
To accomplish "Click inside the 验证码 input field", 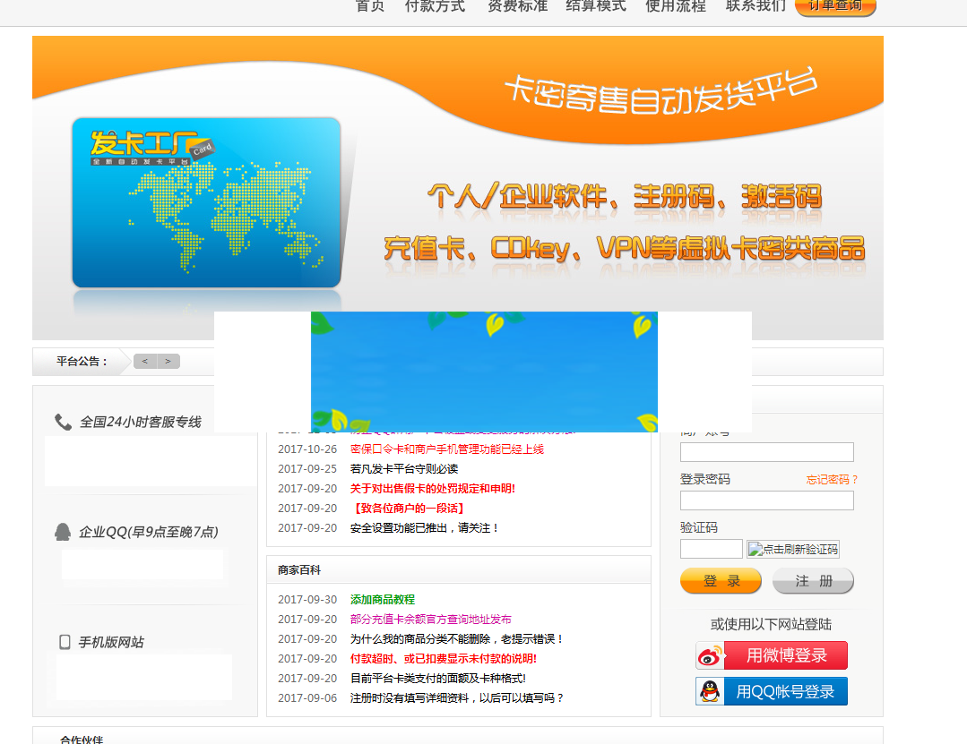I will pos(712,548).
